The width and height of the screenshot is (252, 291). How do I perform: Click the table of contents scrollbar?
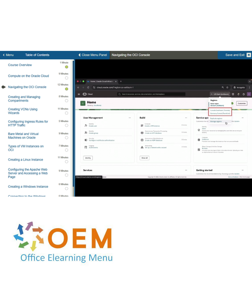(x=73, y=124)
